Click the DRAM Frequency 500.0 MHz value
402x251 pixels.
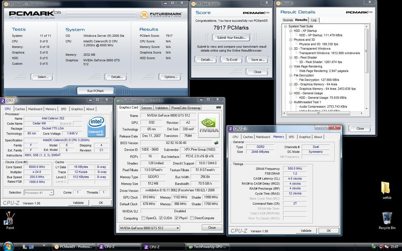(x=295, y=168)
